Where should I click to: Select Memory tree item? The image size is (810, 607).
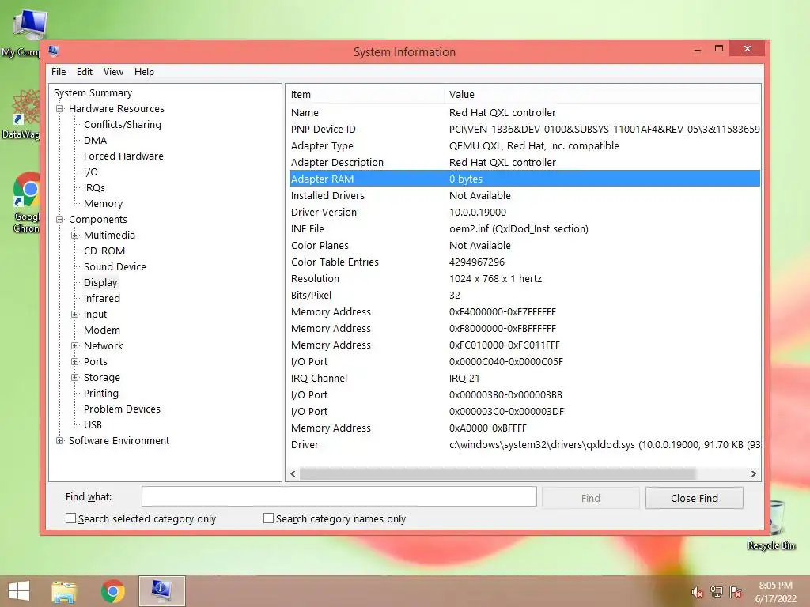click(x=104, y=203)
